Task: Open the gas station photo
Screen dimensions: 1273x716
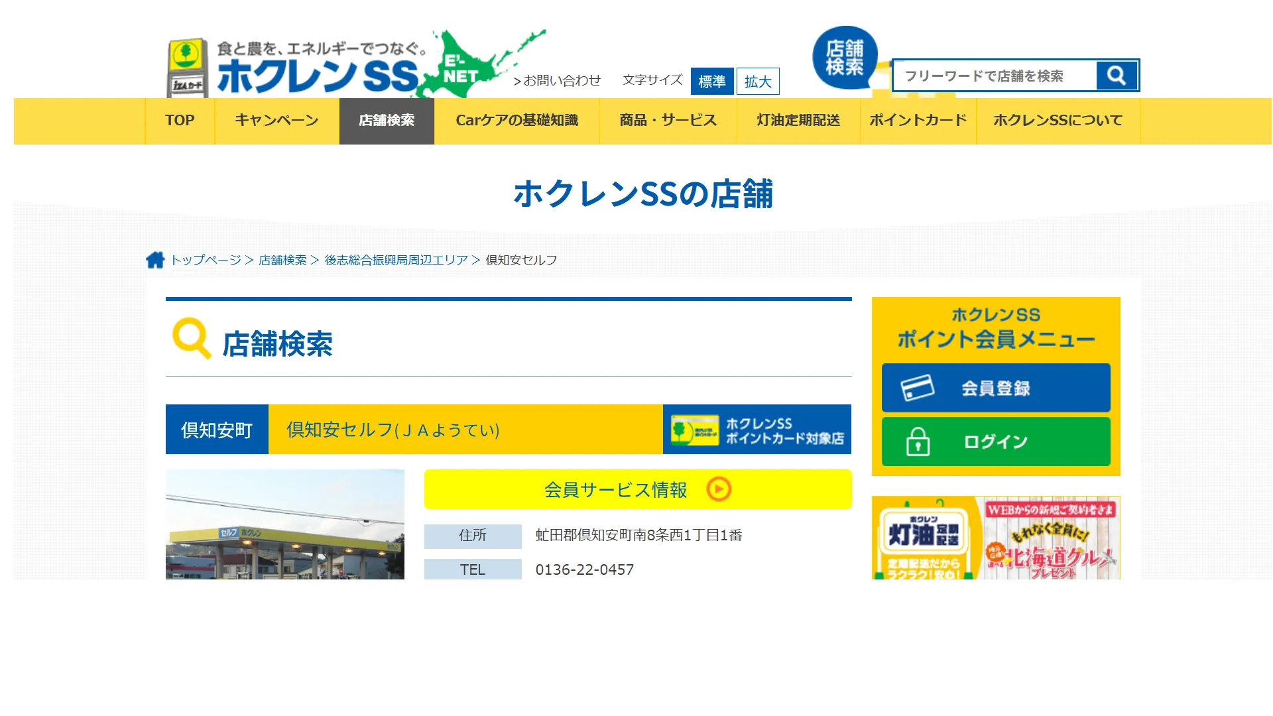Action: pos(285,524)
